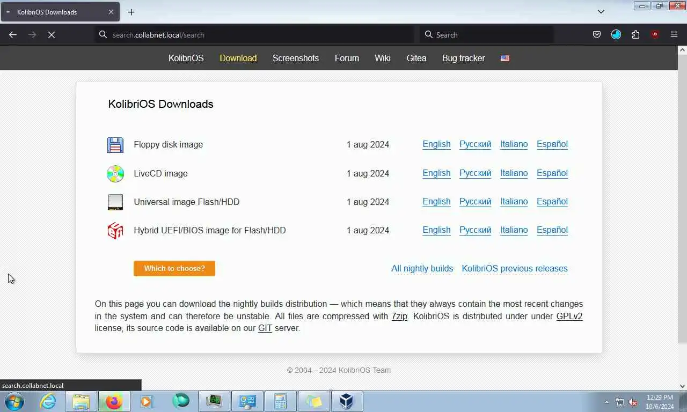This screenshot has width=687, height=412.
Task: Focus the browser Search box
Action: click(486, 35)
